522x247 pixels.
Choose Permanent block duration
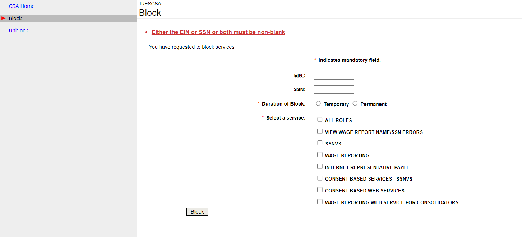point(355,103)
